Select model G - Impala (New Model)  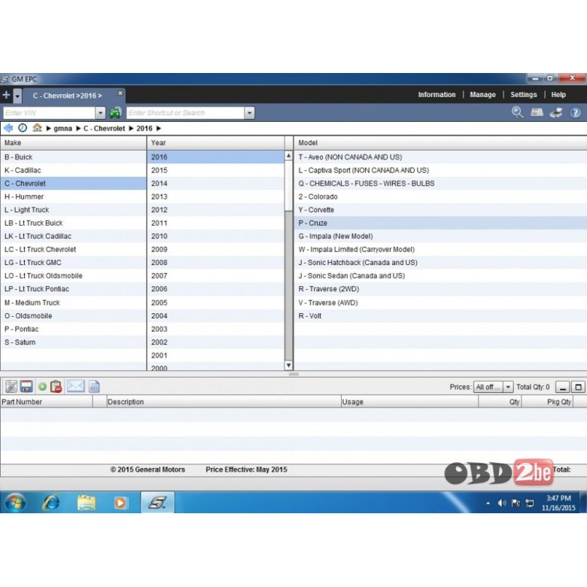[440, 236]
